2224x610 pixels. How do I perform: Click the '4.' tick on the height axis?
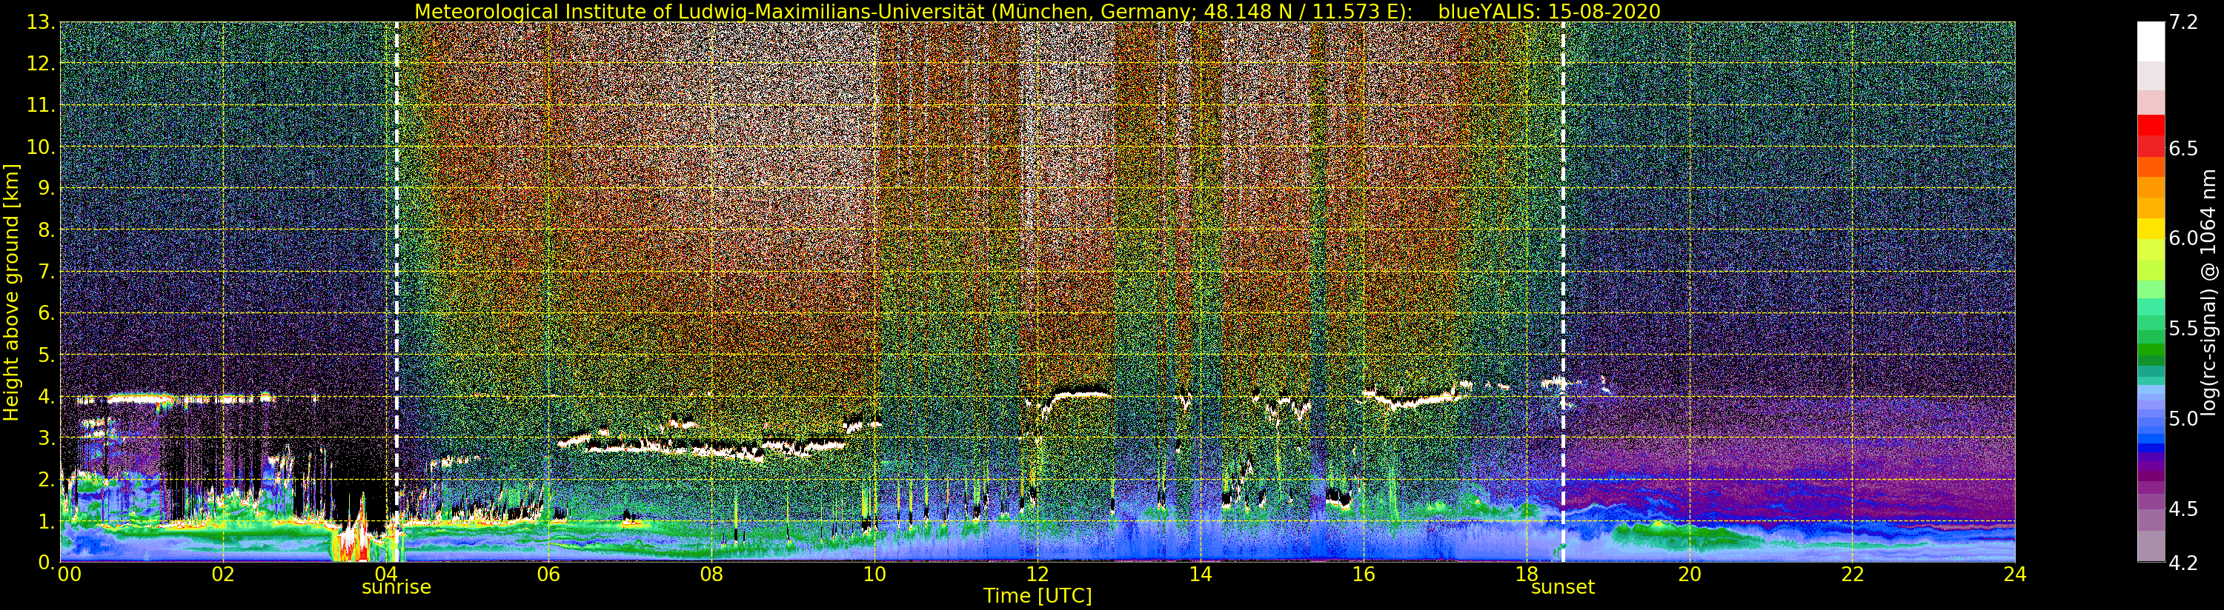(x=47, y=397)
